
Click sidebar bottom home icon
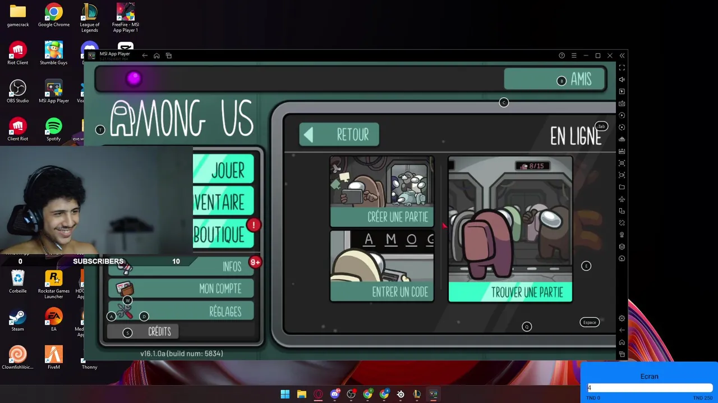[622, 342]
